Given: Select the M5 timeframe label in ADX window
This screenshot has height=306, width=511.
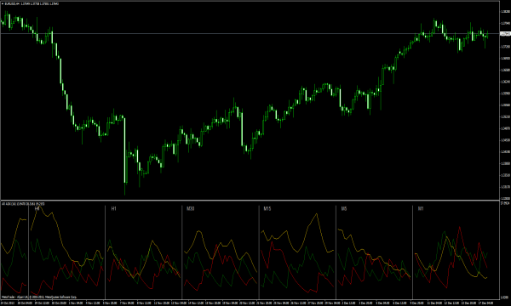Looking at the screenshot, I should pos(344,208).
